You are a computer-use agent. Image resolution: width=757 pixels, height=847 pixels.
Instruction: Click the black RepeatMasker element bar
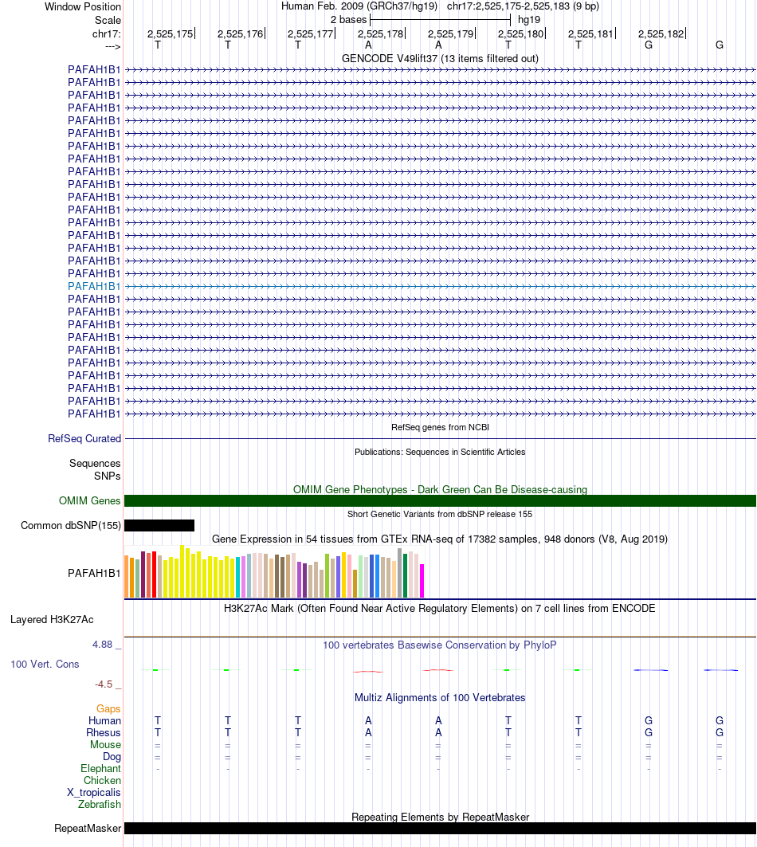coord(440,828)
